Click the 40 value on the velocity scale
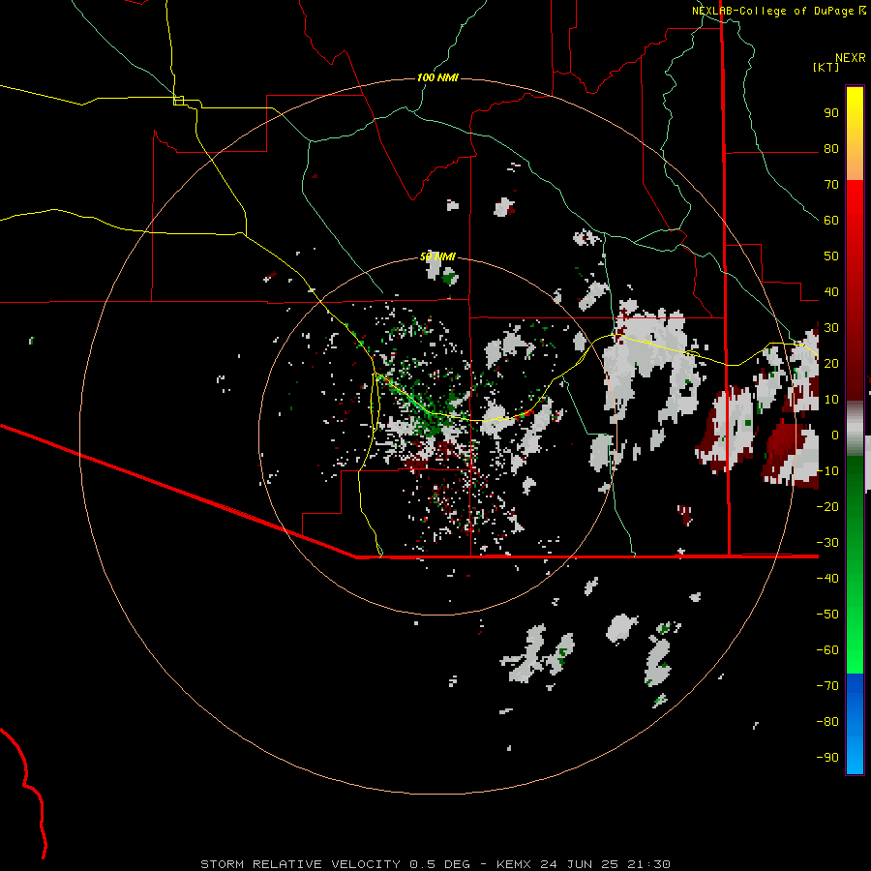The image size is (871, 871). (831, 292)
